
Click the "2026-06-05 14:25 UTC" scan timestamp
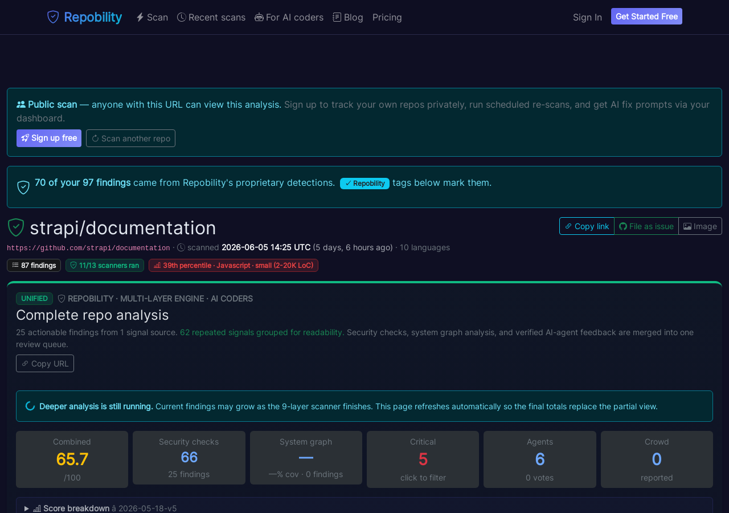266,247
